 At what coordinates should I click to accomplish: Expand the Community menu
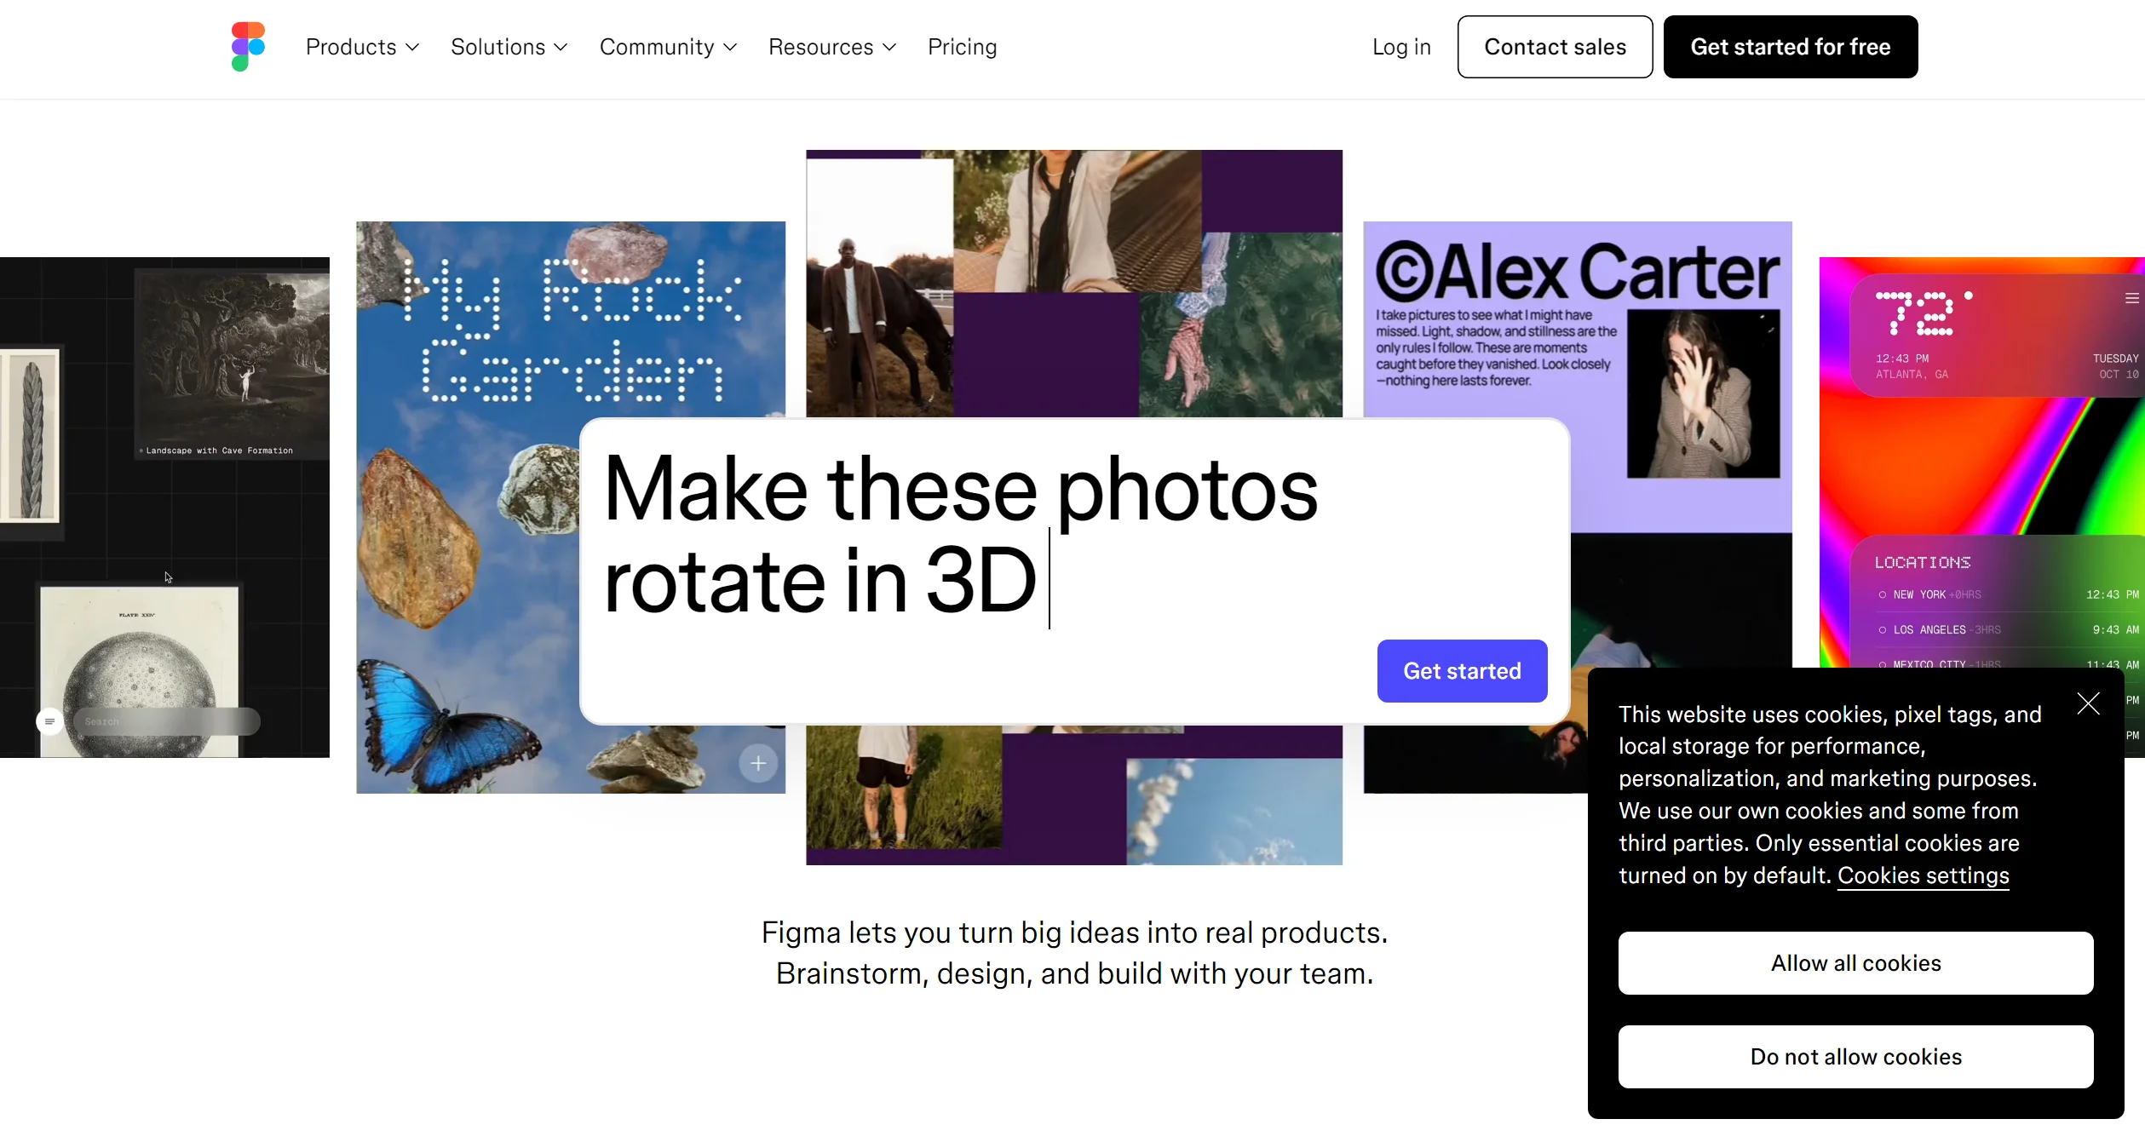point(668,47)
